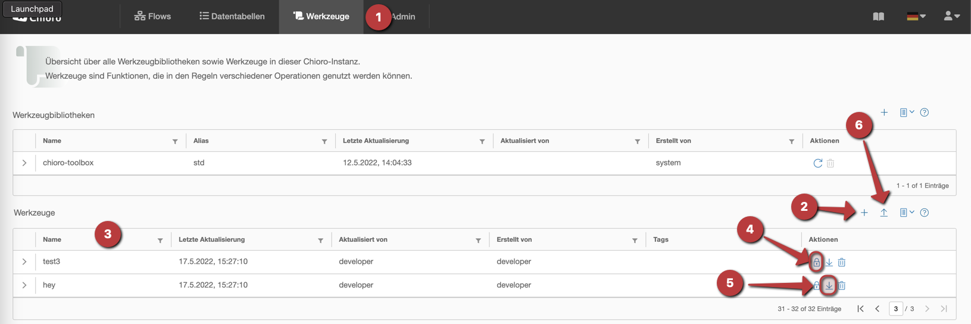
Task: Jump to the first page of Werkzeuge
Action: pos(860,309)
